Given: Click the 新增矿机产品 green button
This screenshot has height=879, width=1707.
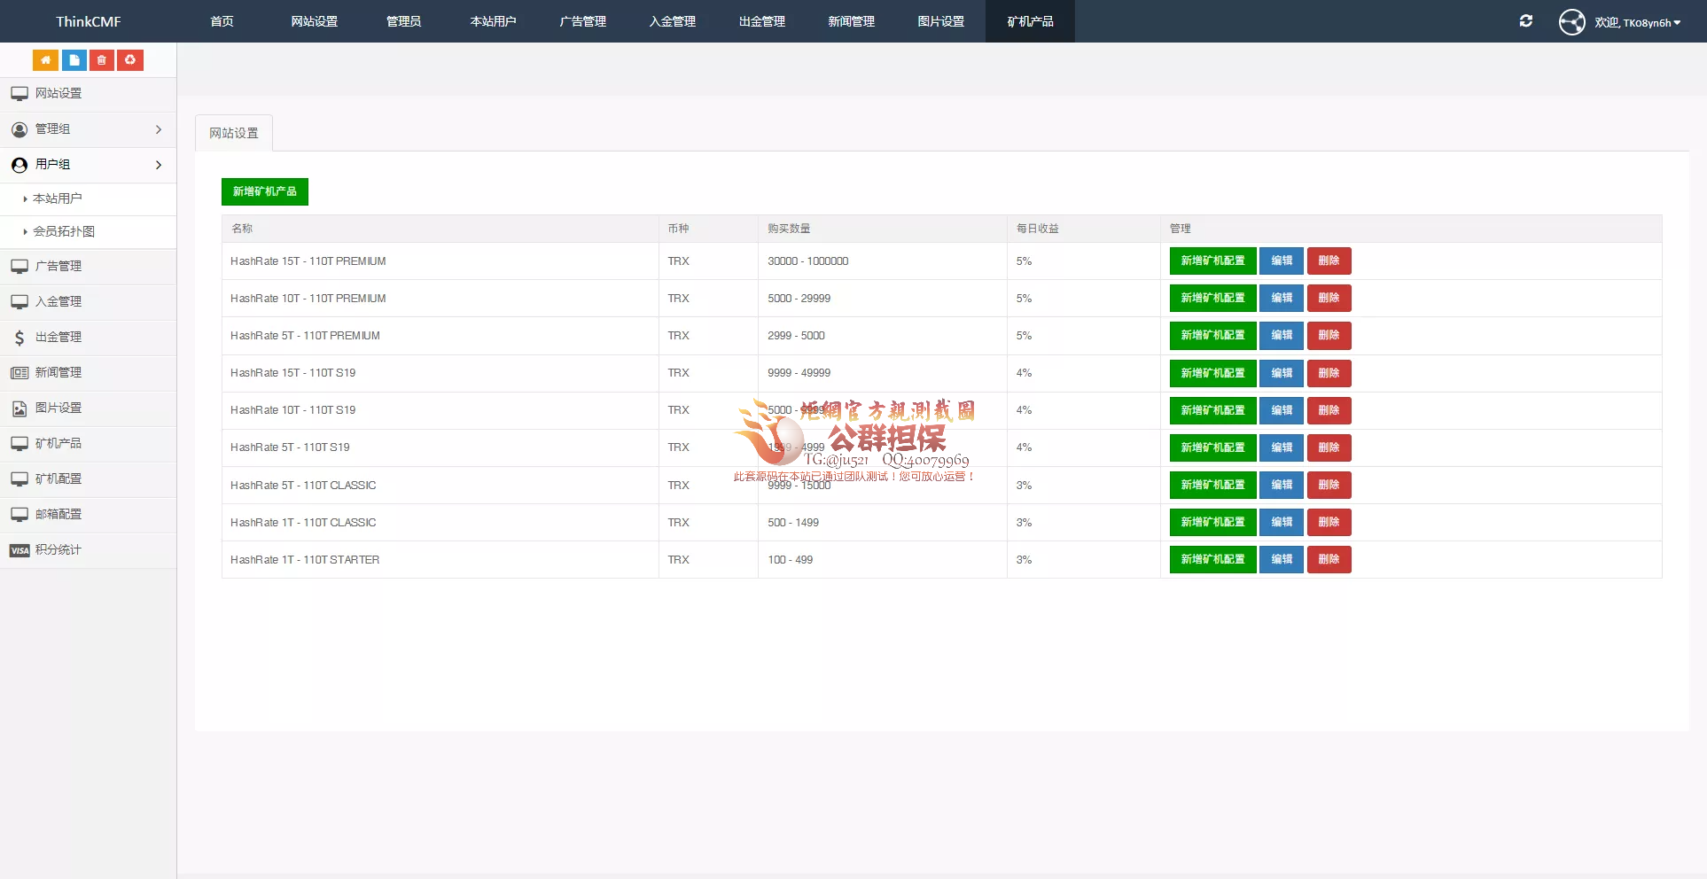Looking at the screenshot, I should coord(264,191).
